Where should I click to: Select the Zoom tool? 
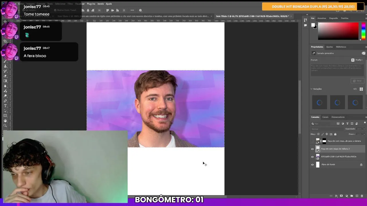click(x=5, y=126)
